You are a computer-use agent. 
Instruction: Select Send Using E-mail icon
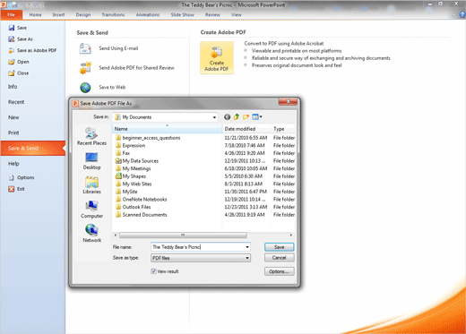coord(85,48)
